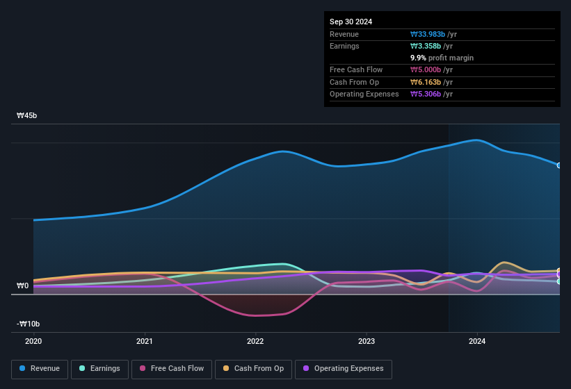Select the 2020 axis label
This screenshot has height=389, width=571.
click(33, 341)
